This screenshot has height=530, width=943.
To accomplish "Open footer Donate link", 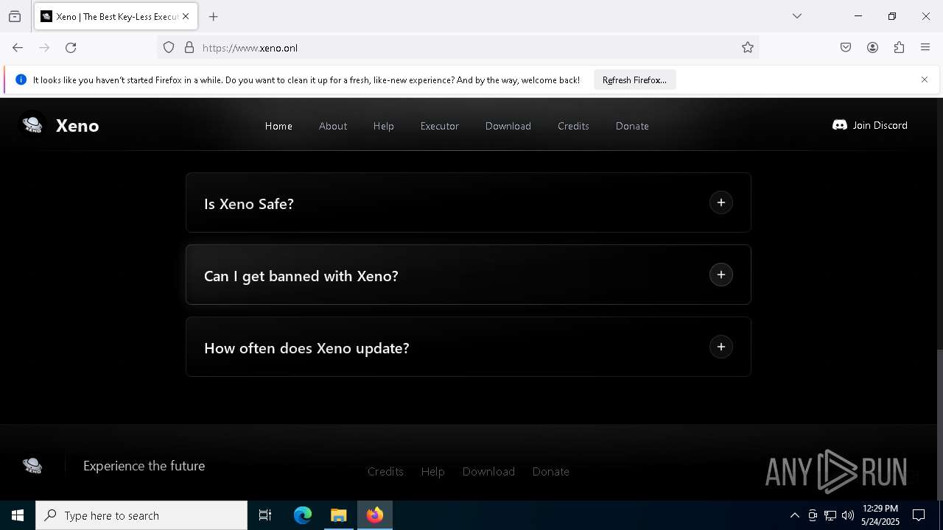I will 550,471.
